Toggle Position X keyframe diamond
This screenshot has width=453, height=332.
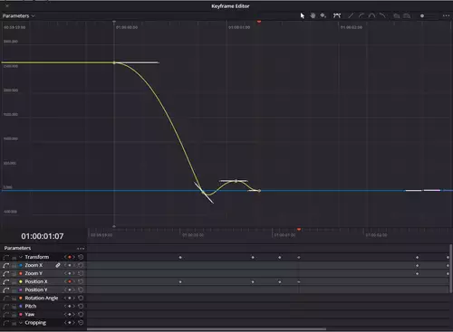point(69,281)
